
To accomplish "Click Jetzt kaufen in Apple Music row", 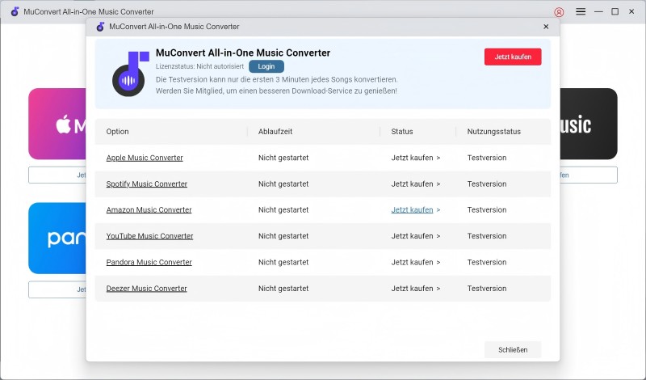I will pos(416,158).
